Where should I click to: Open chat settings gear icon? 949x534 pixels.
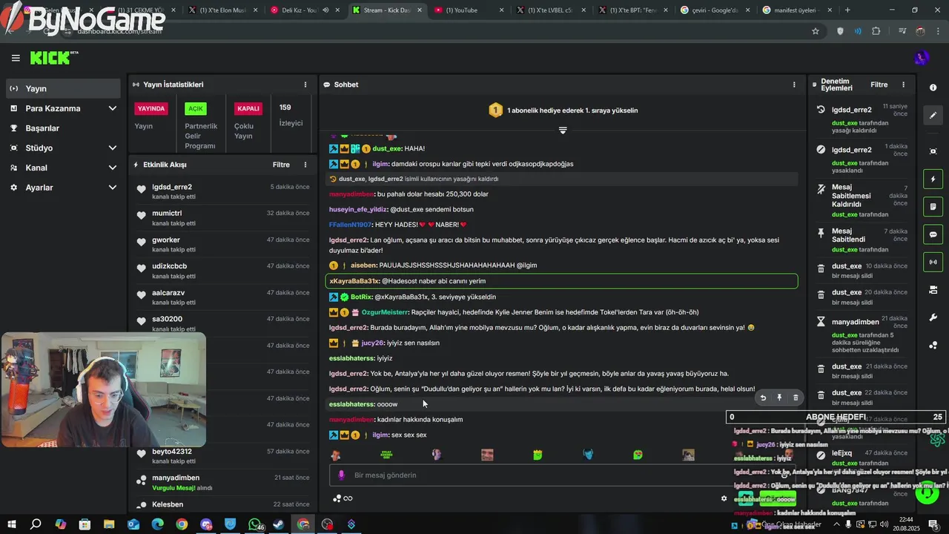724,498
